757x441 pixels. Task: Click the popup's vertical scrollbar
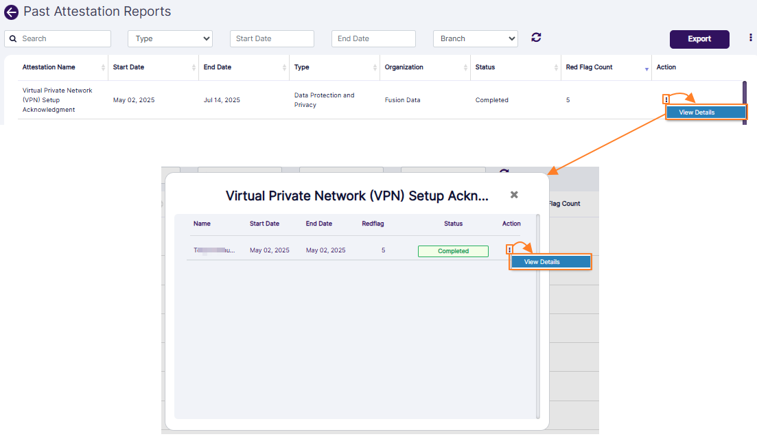pyautogui.click(x=538, y=315)
